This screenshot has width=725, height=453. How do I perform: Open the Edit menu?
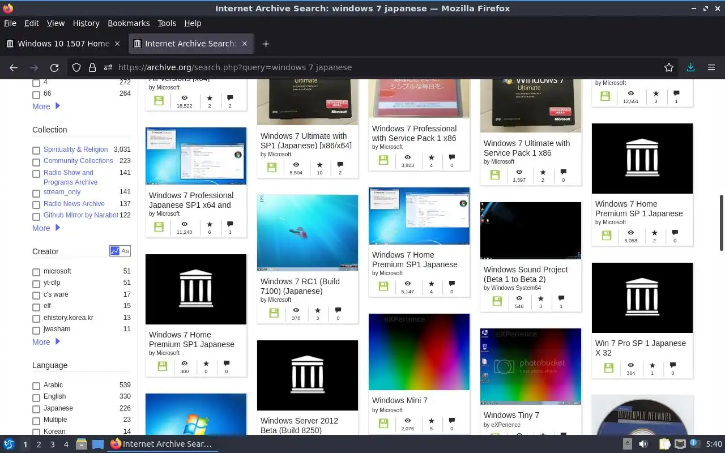click(x=32, y=23)
